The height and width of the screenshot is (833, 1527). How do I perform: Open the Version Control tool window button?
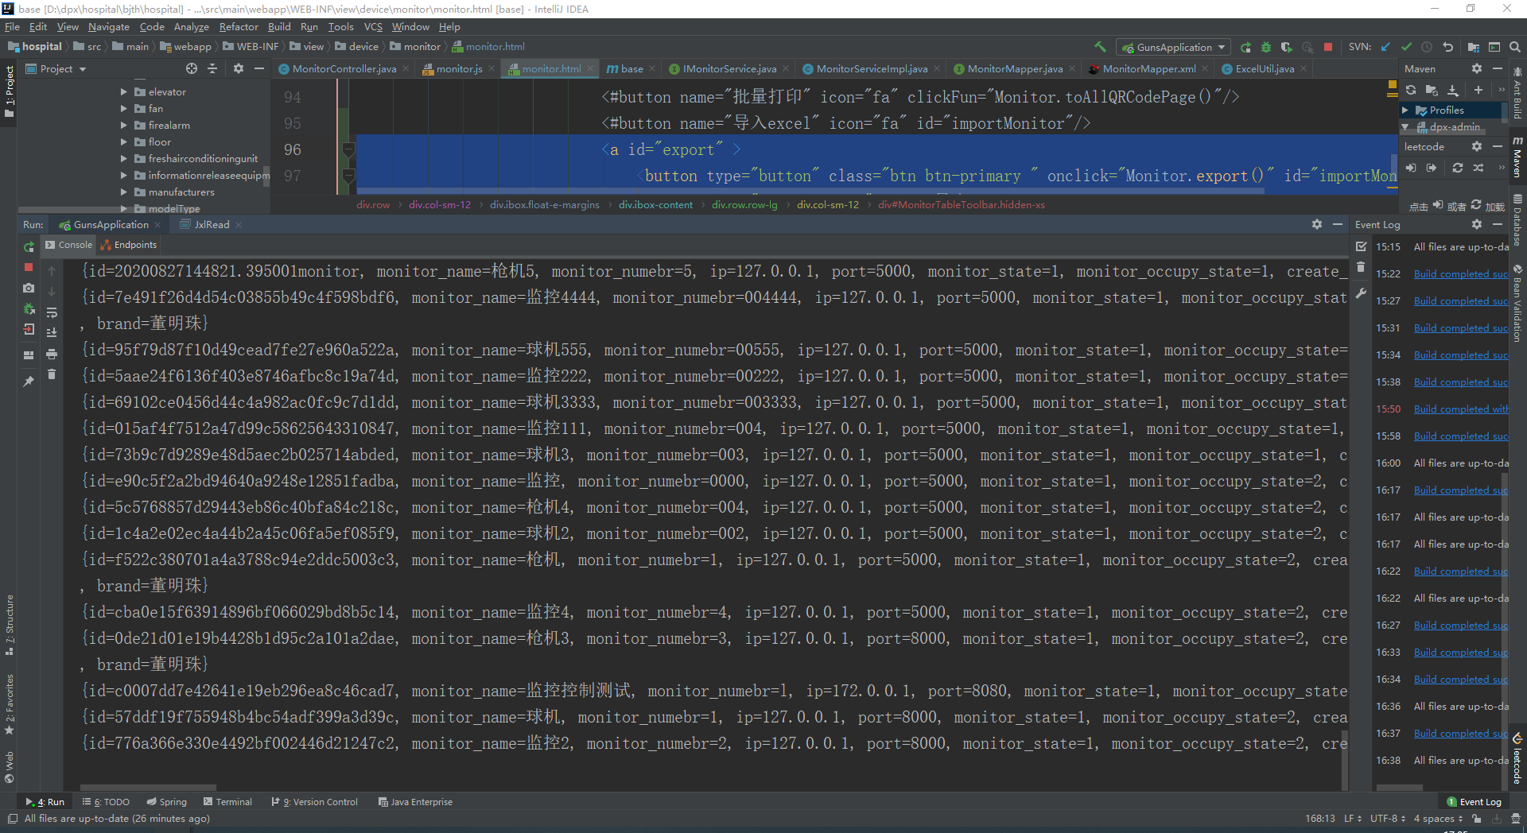314,802
